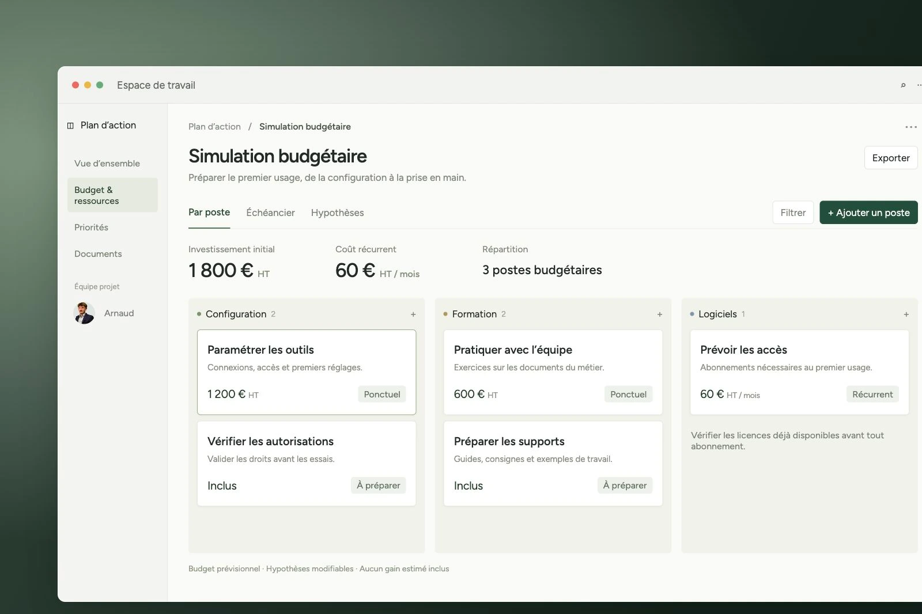
Task: Go to Priorités in sidebar
Action: 91,228
